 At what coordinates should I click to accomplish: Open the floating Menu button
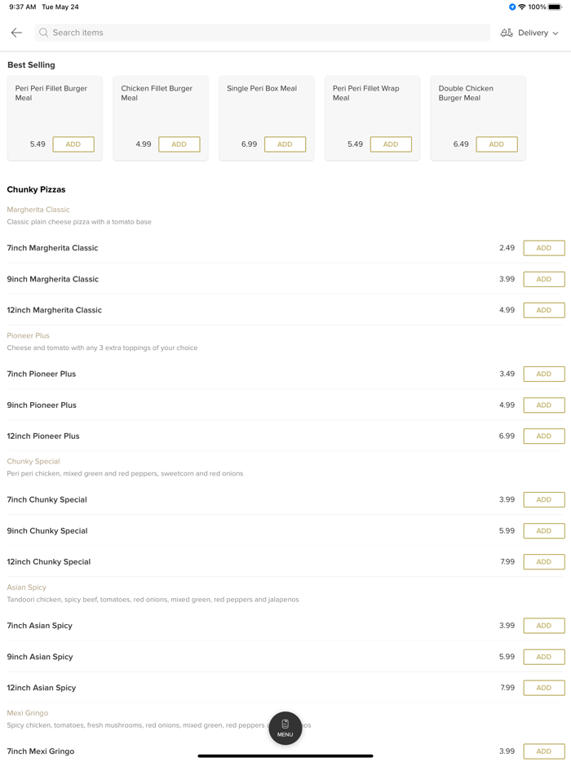coord(285,728)
